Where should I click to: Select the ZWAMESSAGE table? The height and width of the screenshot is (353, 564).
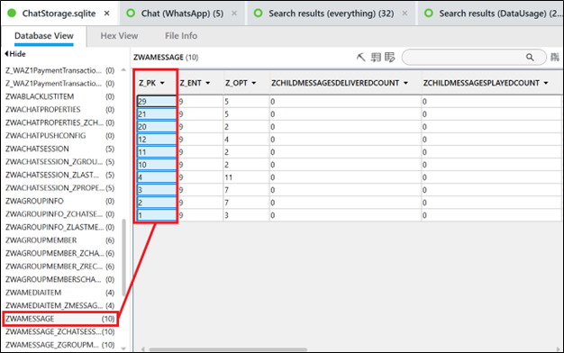60,319
